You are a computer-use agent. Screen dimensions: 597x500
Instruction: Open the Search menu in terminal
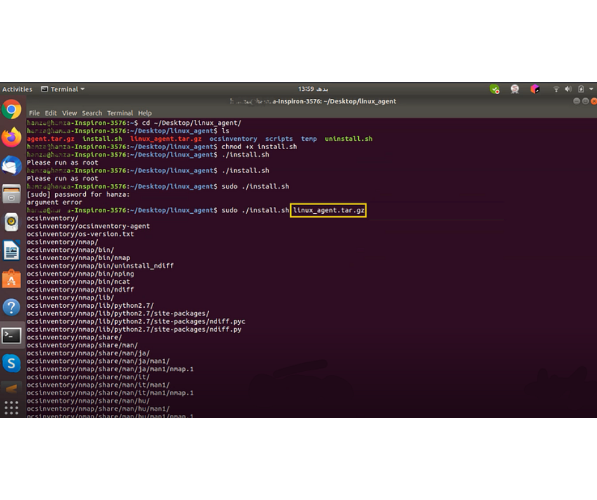pyautogui.click(x=91, y=113)
